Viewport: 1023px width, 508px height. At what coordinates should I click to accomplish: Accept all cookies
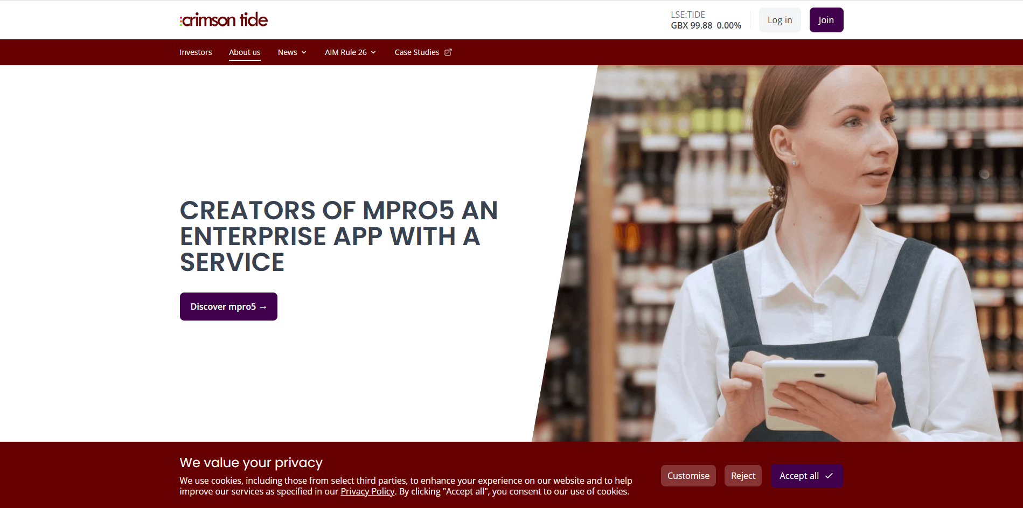click(806, 476)
